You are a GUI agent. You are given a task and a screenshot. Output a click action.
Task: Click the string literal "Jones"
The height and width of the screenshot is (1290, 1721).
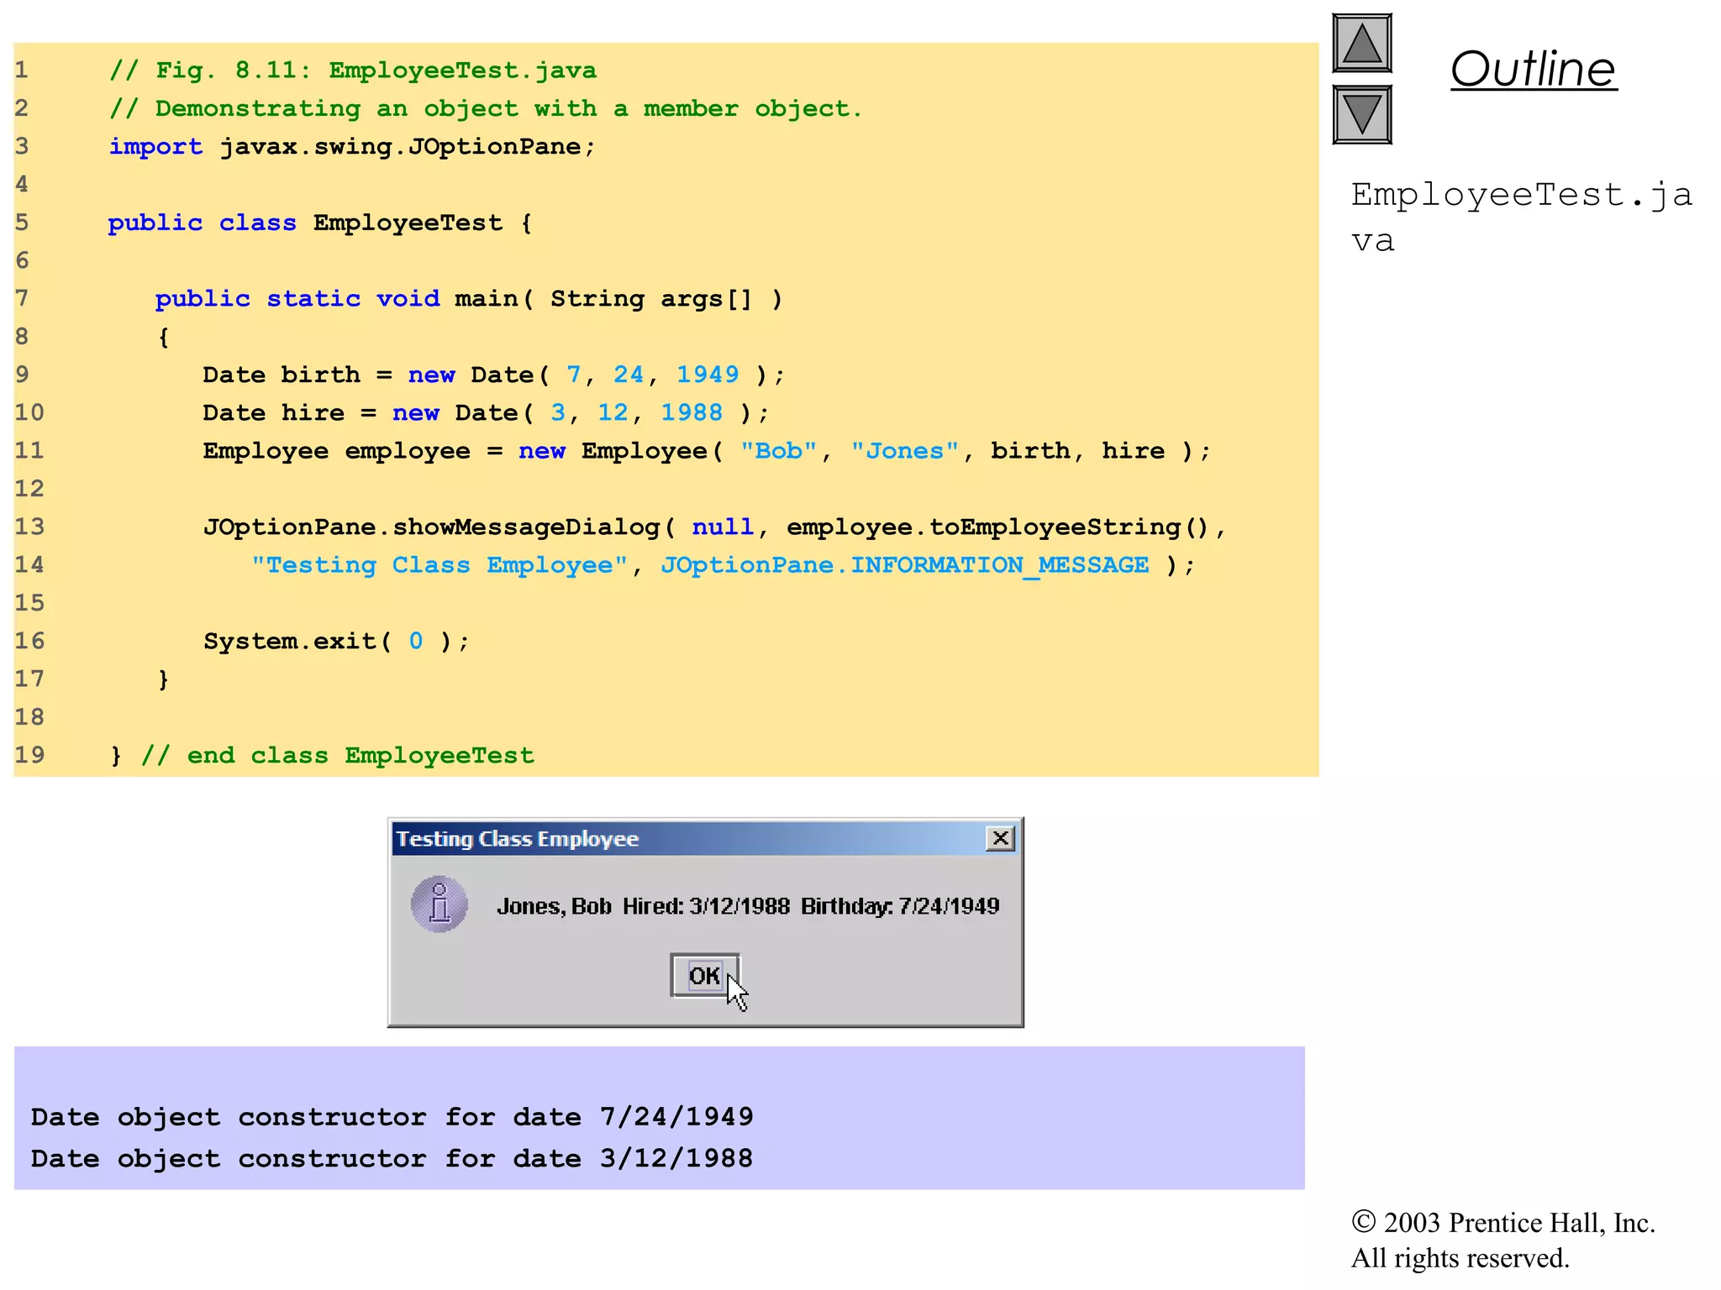click(905, 451)
